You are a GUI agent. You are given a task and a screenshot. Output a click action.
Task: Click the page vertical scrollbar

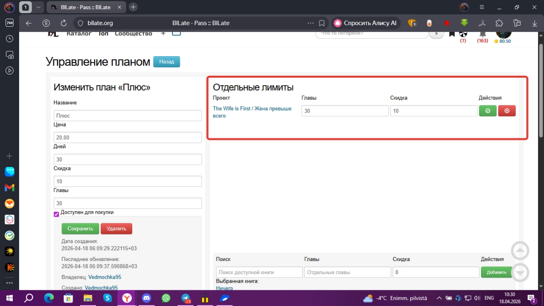tap(541, 90)
